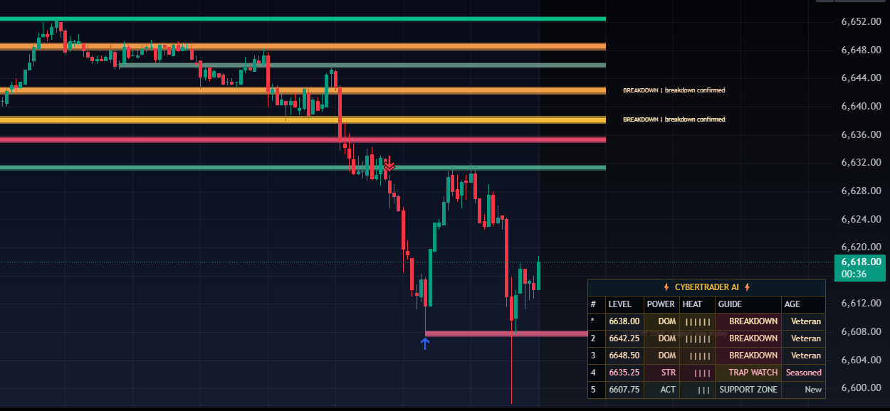Screen dimensions: 890x411
Task: Click the lightning bolt left of CYBERTRADER AI
Action: pos(666,287)
